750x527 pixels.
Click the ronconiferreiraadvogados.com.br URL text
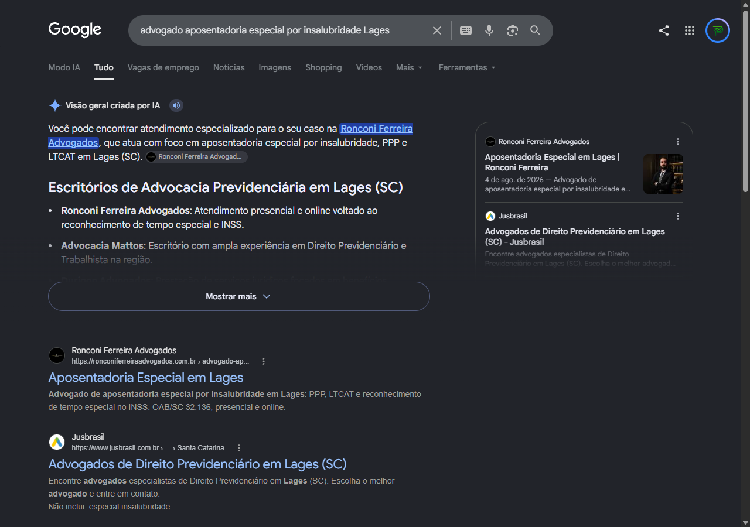pyautogui.click(x=161, y=361)
